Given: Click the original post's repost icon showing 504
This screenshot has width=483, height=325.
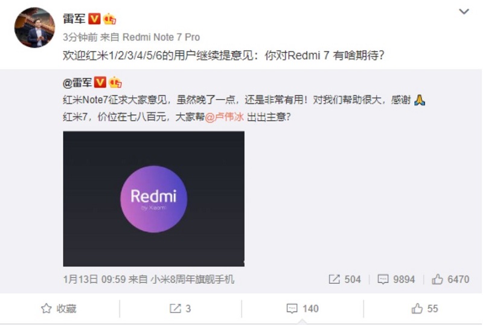Looking at the screenshot, I should [x=344, y=279].
